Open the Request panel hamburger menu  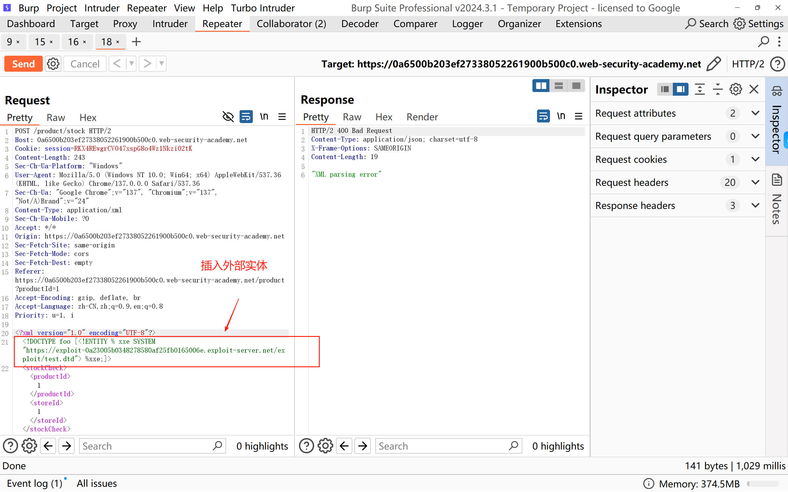pos(282,117)
